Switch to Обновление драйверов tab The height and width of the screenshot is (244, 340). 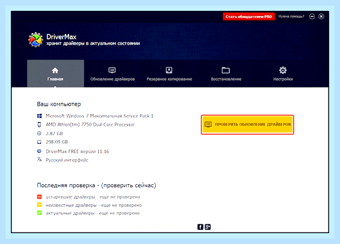[112, 73]
